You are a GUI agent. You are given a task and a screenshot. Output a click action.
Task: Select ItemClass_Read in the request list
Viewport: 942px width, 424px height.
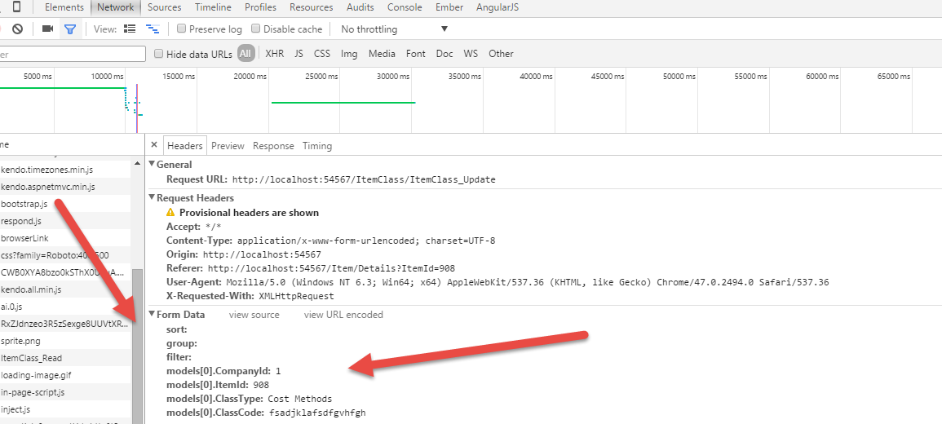32,358
